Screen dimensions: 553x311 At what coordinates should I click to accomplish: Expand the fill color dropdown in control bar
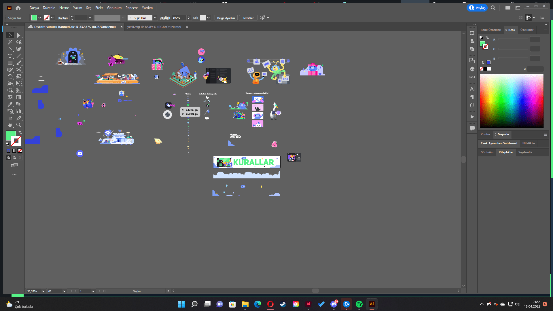(40, 18)
